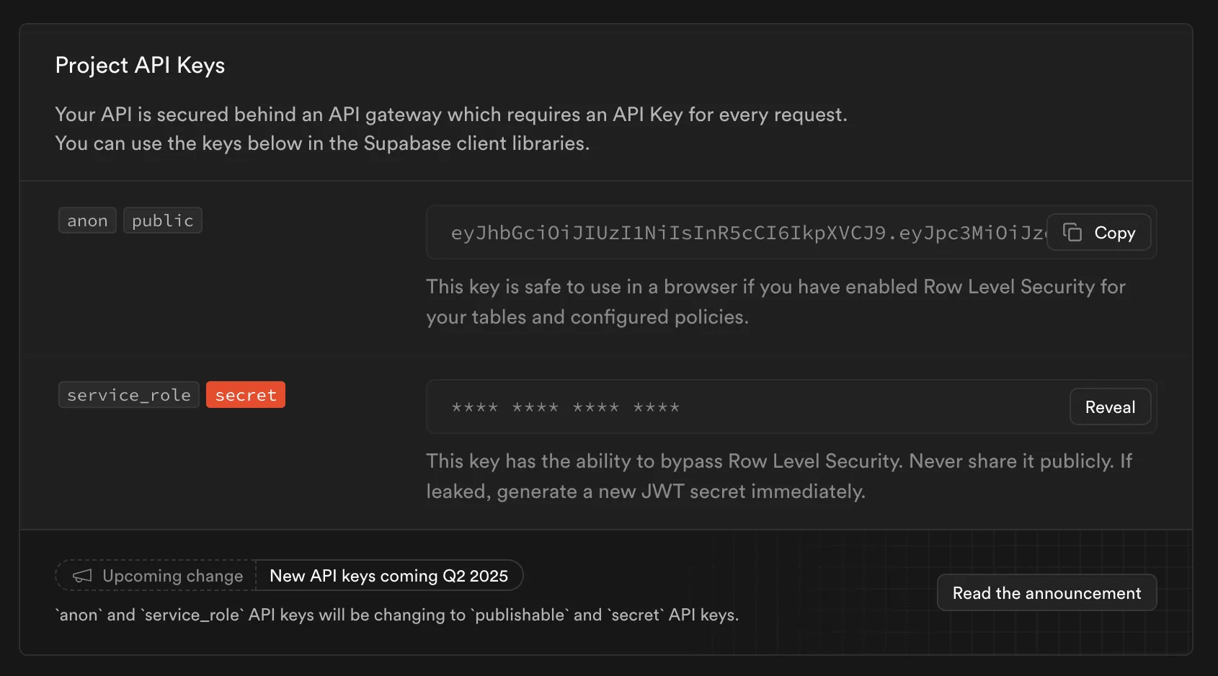Click the service_role badge
1218x676 pixels.
click(x=128, y=394)
